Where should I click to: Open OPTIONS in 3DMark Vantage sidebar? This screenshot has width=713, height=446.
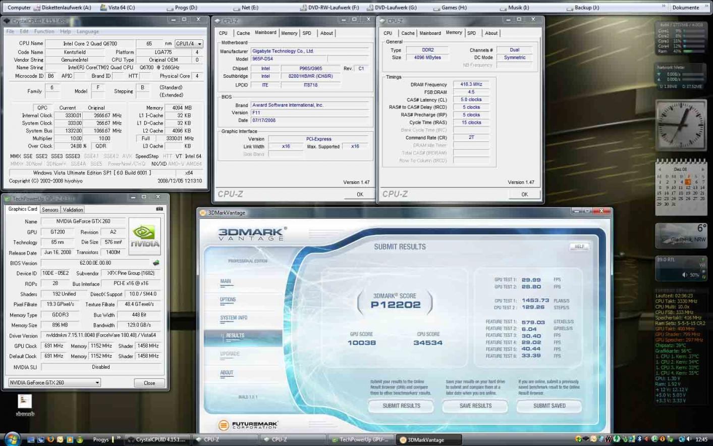(x=228, y=300)
